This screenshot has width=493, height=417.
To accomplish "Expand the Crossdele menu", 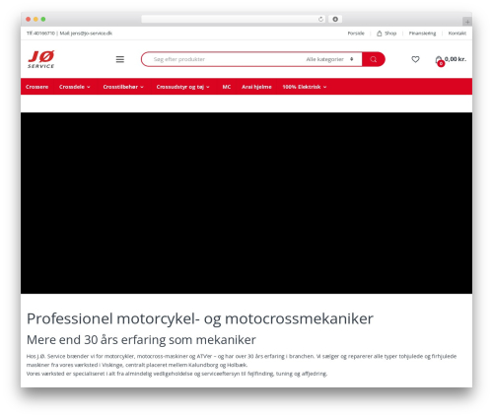I will [x=75, y=87].
